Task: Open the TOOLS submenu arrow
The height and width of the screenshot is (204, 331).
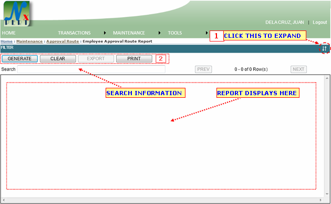Action: [x=207, y=33]
